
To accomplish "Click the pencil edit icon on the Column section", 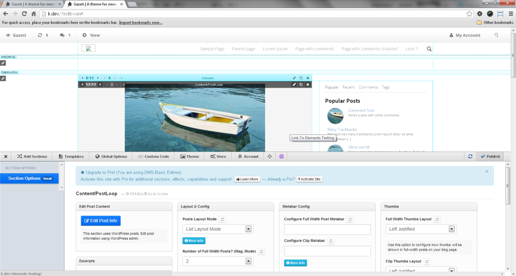I will 294,78.
